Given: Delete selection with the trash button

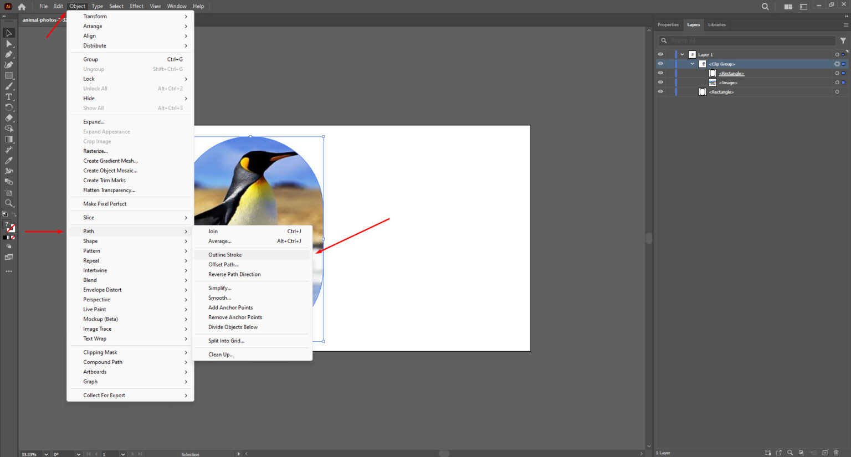Looking at the screenshot, I should point(836,453).
